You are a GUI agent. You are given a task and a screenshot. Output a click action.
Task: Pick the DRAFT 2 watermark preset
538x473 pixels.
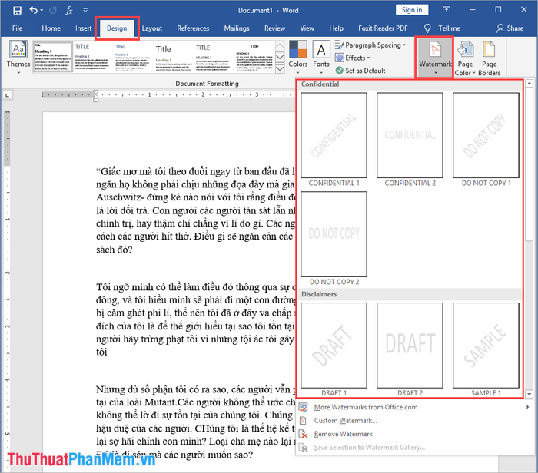coord(410,345)
